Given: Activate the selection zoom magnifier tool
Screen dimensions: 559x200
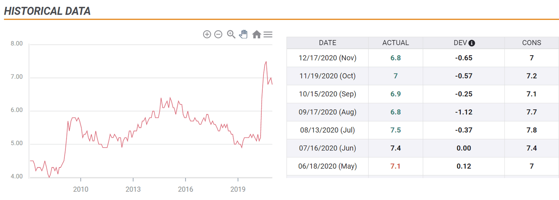Looking at the screenshot, I should [x=231, y=35].
